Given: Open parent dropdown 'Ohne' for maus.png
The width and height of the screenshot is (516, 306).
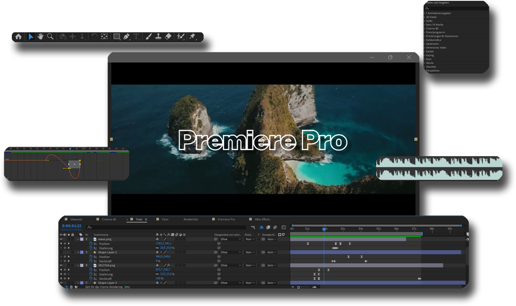Looking at the screenshot, I should pos(231,239).
